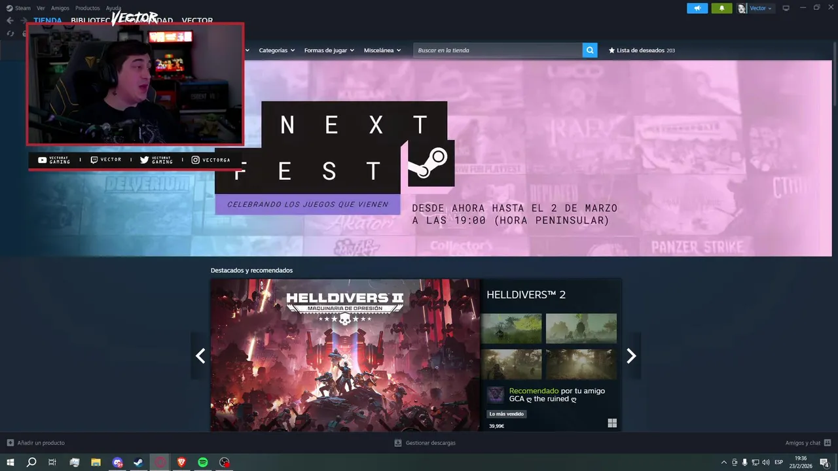Image resolution: width=838 pixels, height=471 pixels.
Task: Open OBS Studio from the taskbar
Action: [225, 462]
